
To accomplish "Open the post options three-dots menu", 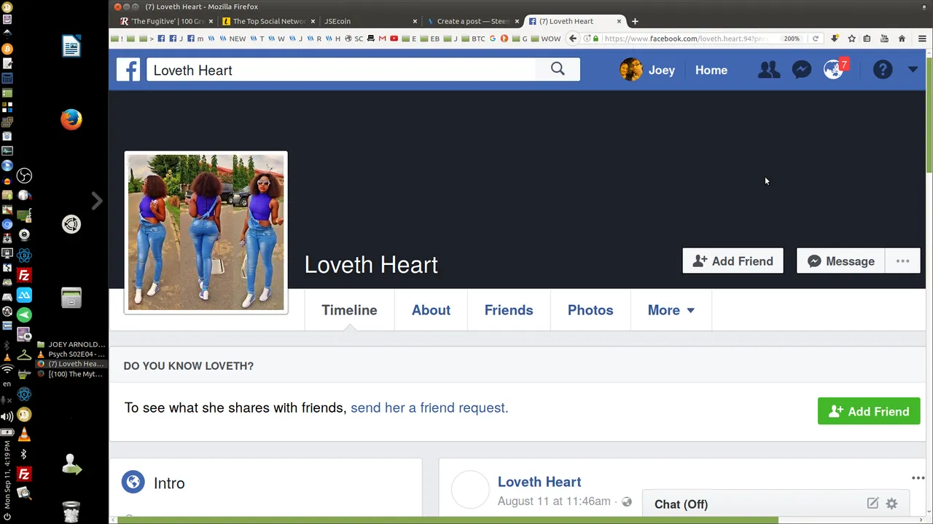I will pyautogui.click(x=918, y=478).
